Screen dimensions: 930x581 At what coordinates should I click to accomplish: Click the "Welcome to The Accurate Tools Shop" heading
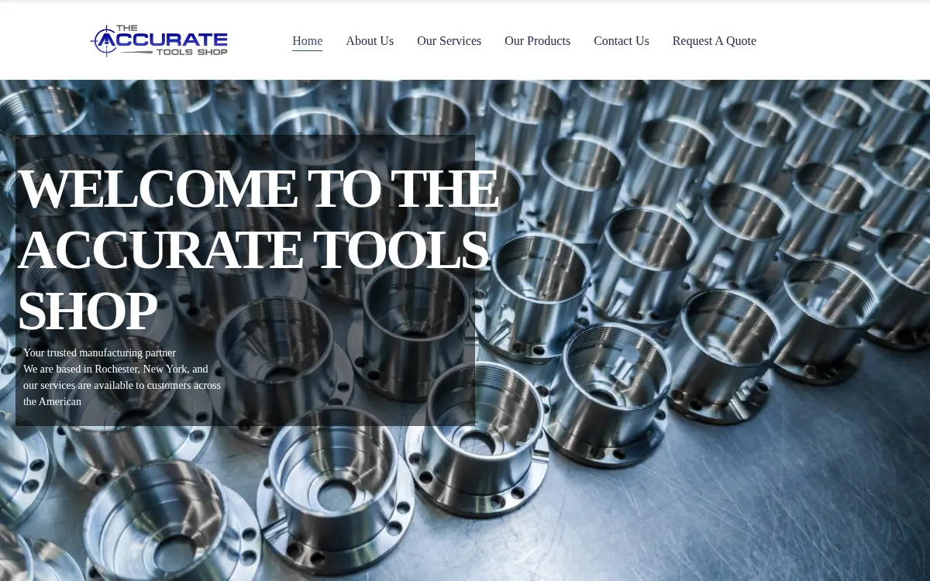point(258,249)
